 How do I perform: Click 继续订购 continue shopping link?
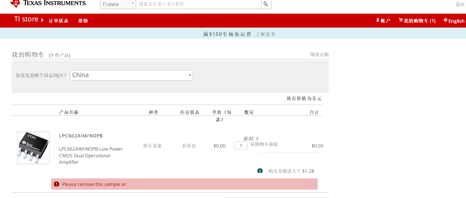320,54
